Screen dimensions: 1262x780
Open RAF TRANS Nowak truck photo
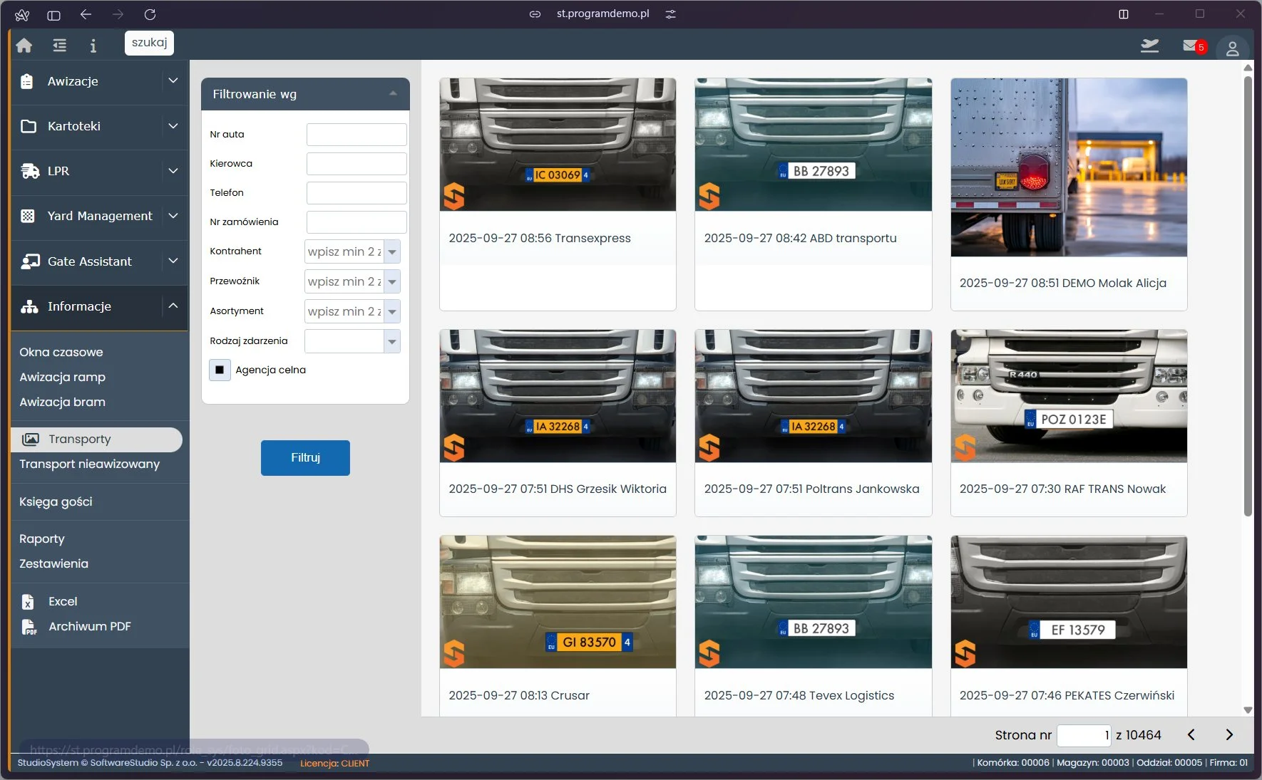pyautogui.click(x=1069, y=396)
